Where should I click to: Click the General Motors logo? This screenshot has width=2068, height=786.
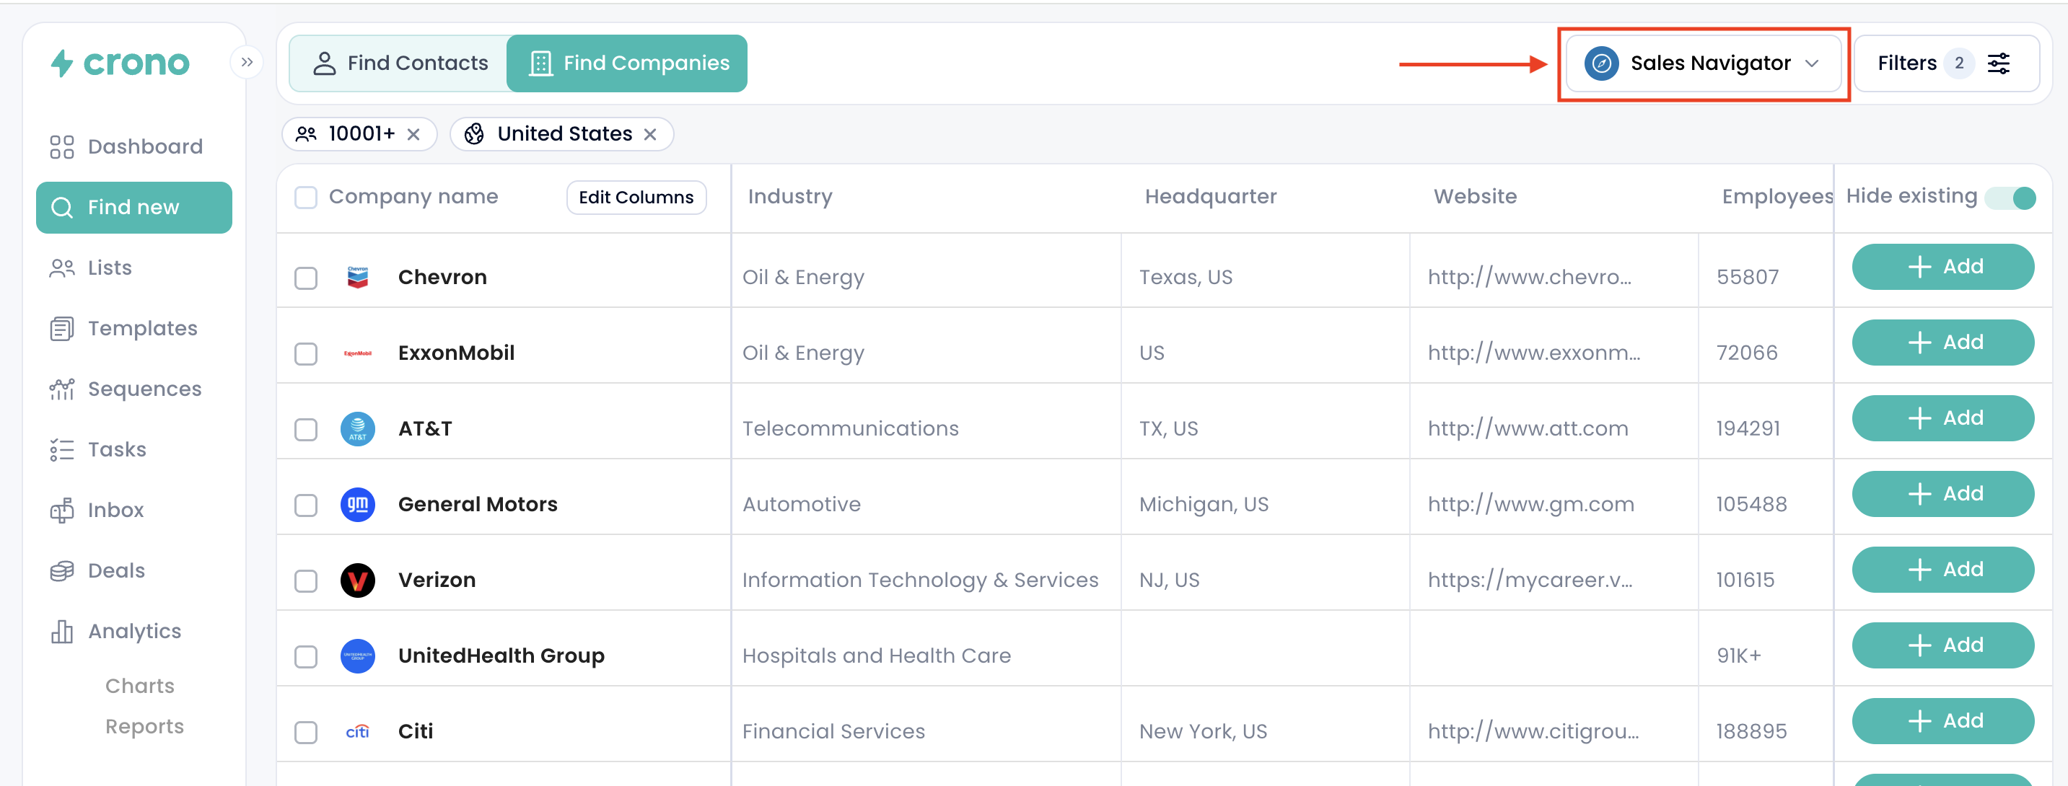(x=358, y=505)
